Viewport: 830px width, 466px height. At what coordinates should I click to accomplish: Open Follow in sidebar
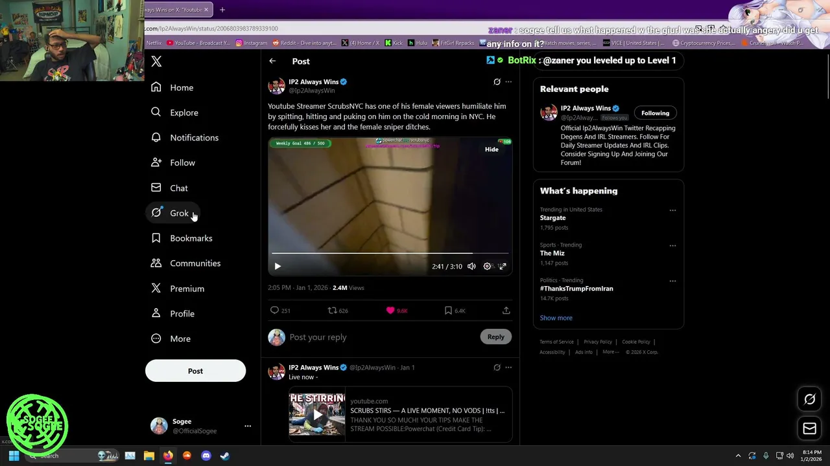point(173,162)
